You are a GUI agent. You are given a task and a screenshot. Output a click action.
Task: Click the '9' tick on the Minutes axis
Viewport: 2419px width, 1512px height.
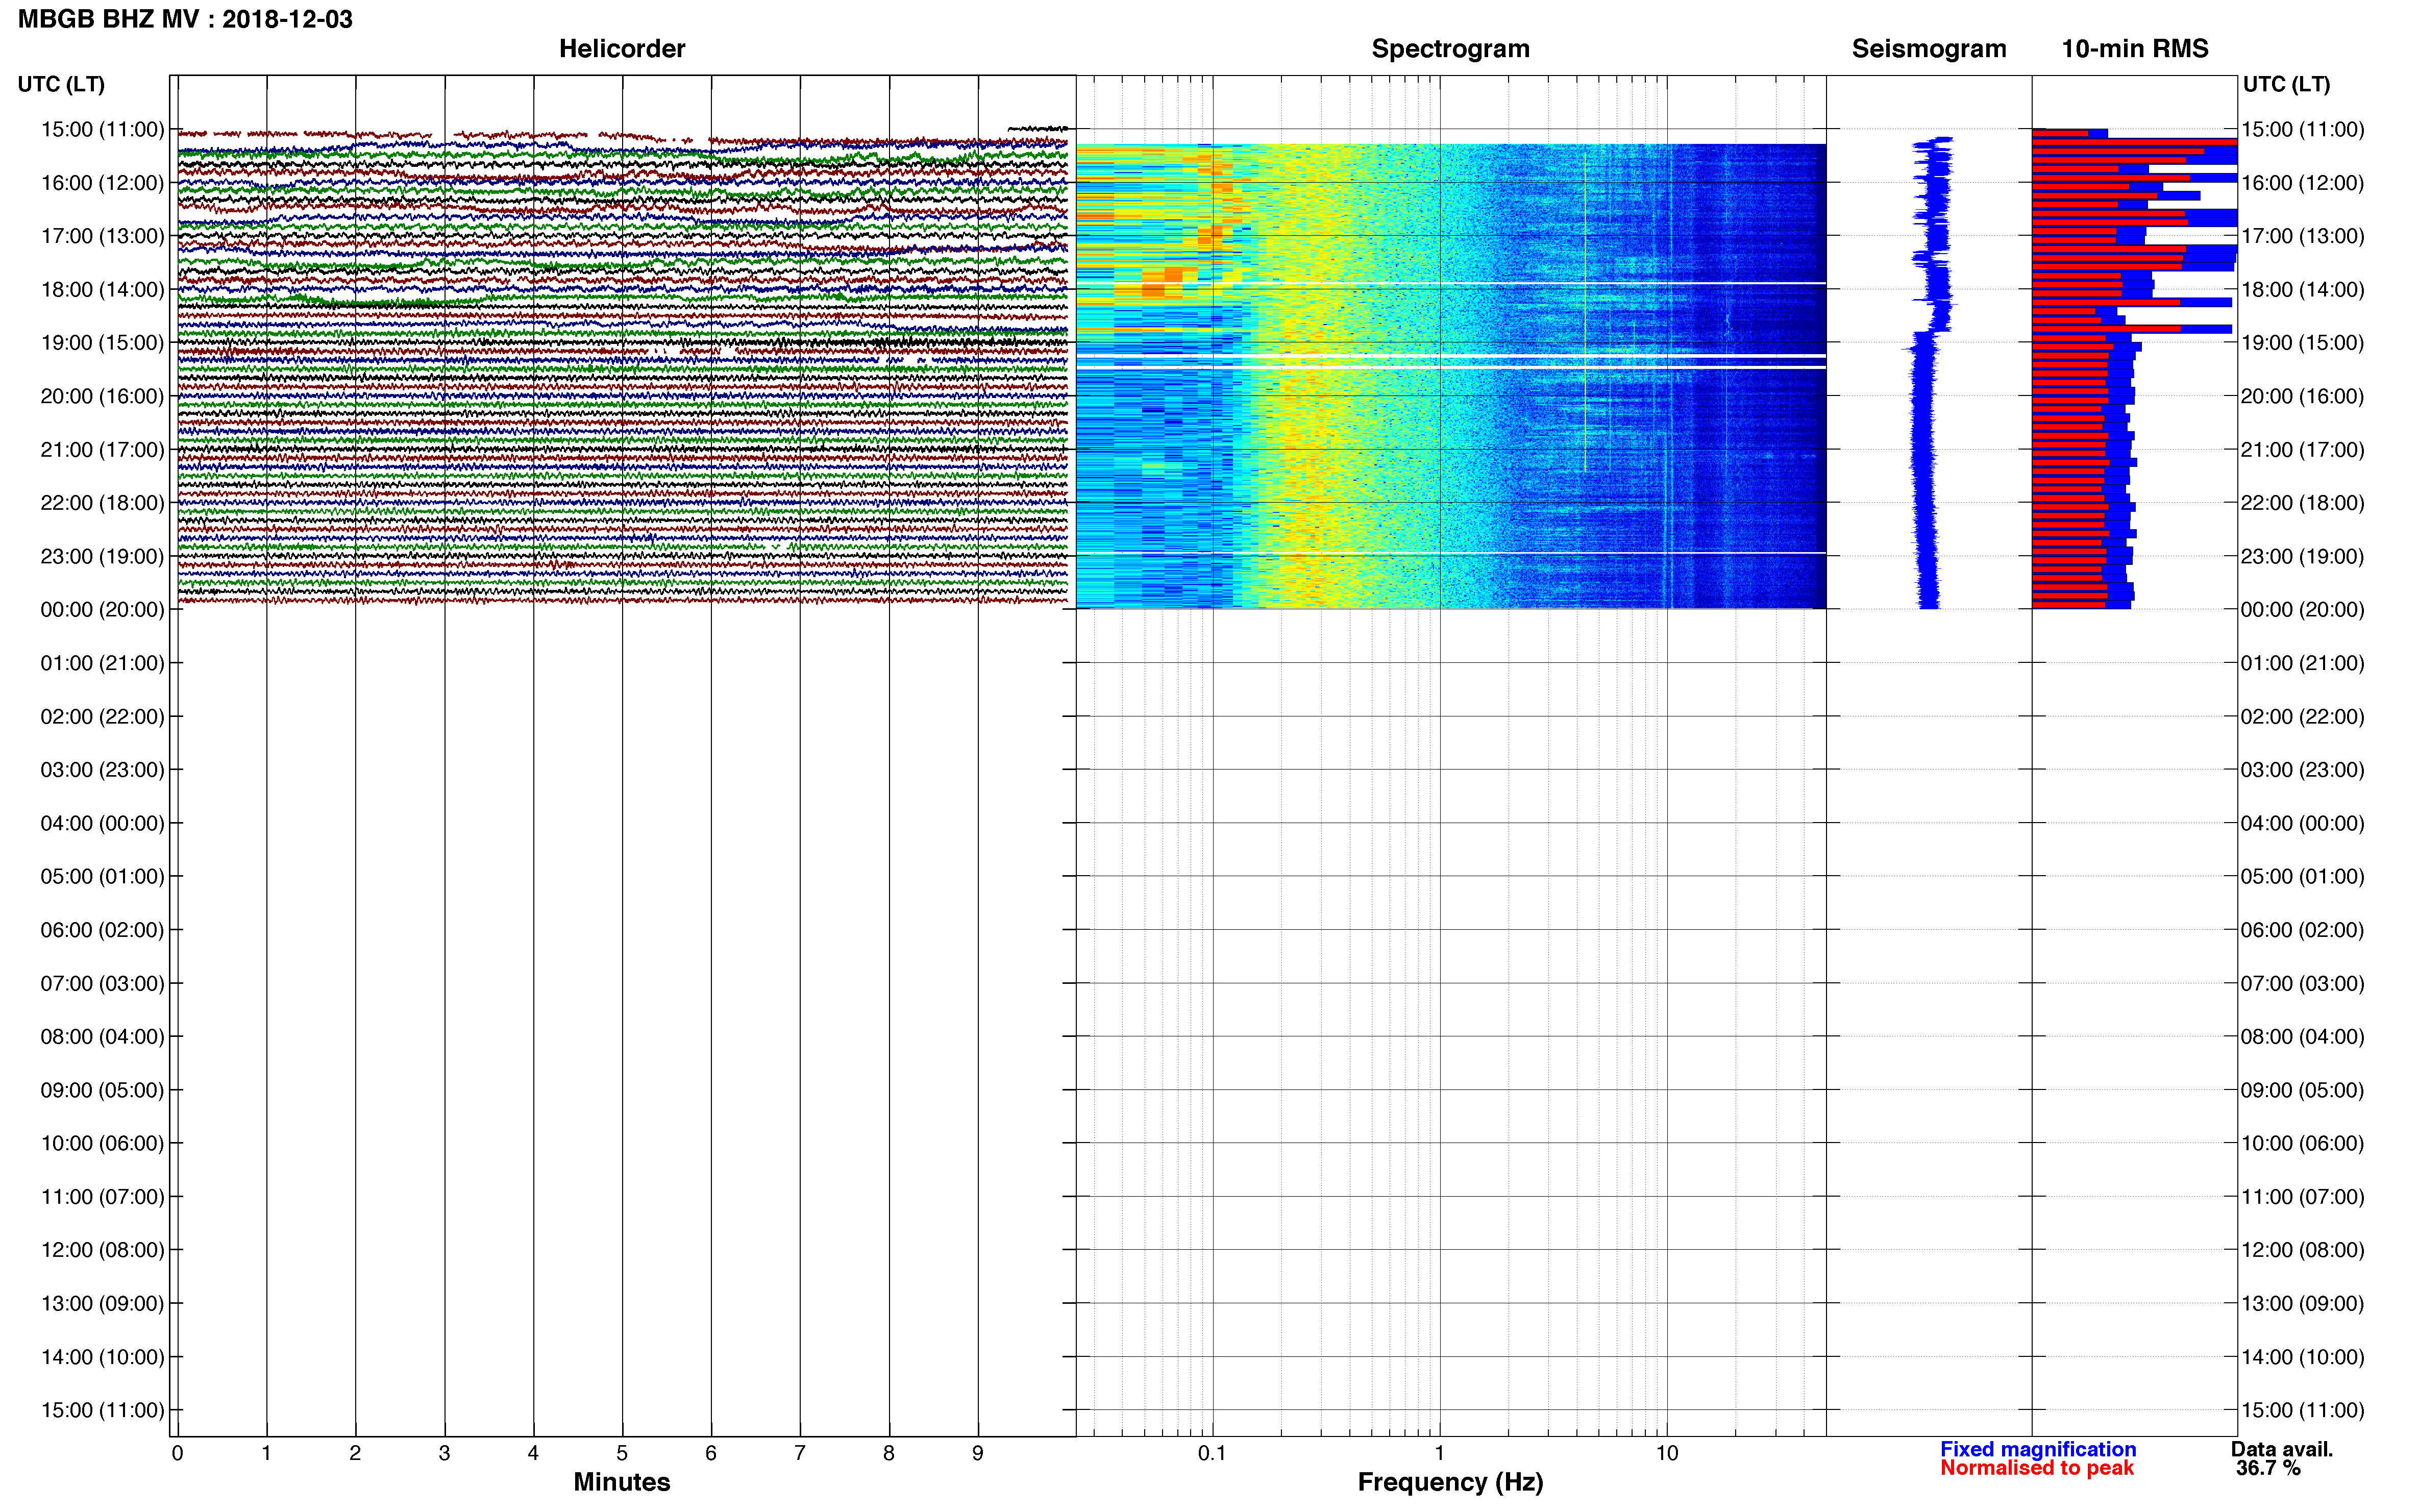coord(977,1453)
